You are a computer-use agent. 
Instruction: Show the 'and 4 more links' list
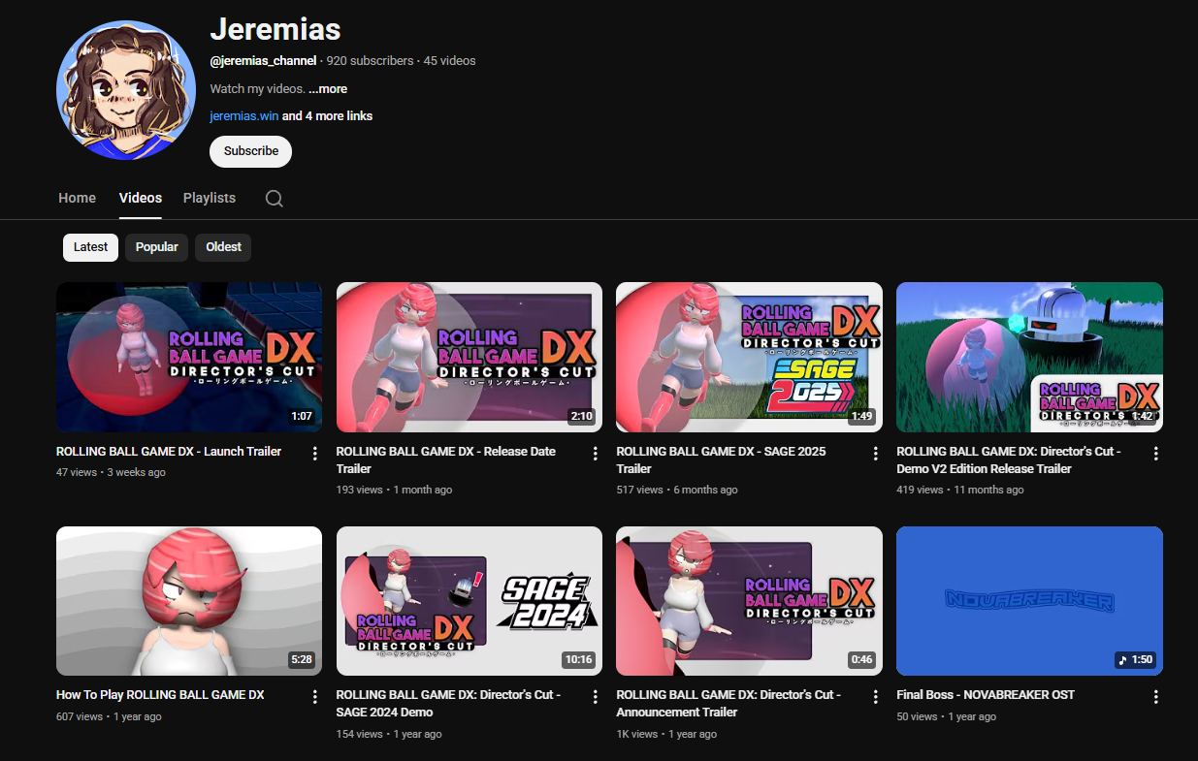[328, 115]
